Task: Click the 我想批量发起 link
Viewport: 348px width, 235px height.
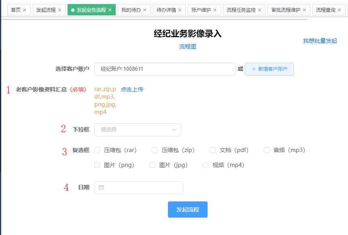Action: (320, 41)
